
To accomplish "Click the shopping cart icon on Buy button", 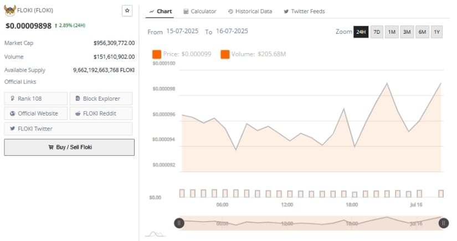I will click(51, 147).
